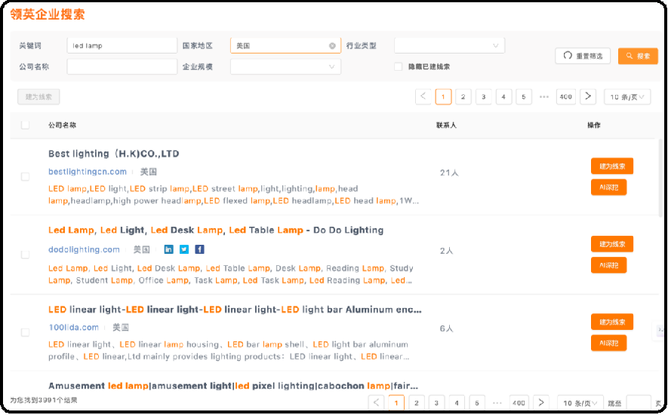Expand the side panel tab at right edge
This screenshot has height=415, width=668.
(x=660, y=330)
